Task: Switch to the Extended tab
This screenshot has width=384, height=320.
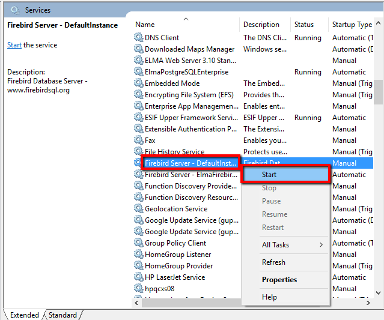Action: [25, 315]
